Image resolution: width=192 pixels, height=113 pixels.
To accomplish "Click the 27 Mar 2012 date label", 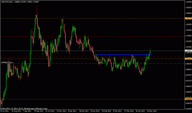I will coord(129,111).
